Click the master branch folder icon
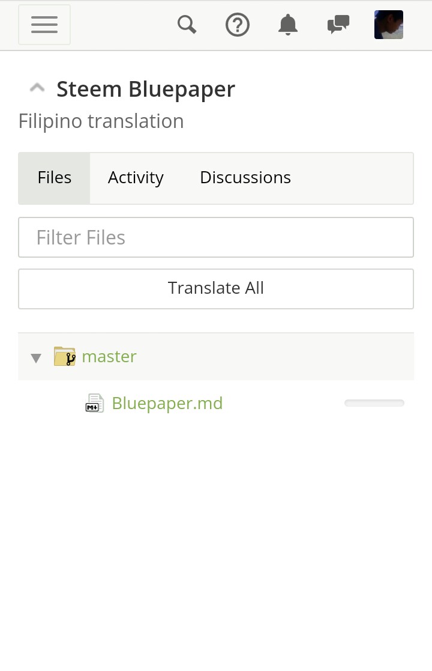The image size is (432, 671). [65, 357]
